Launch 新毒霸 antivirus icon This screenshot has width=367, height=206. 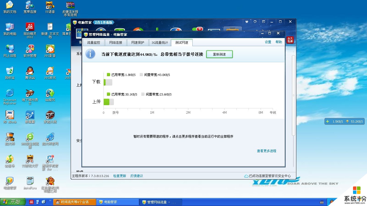pyautogui.click(x=30, y=117)
